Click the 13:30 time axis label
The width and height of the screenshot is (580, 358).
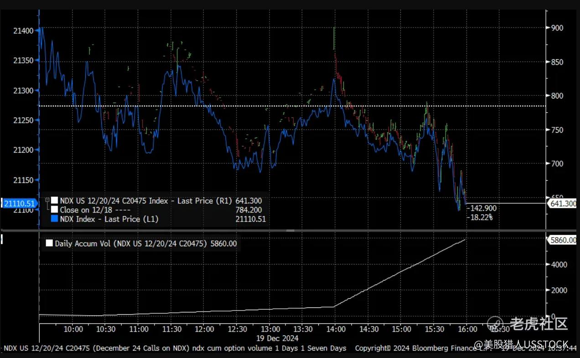pyautogui.click(x=303, y=329)
